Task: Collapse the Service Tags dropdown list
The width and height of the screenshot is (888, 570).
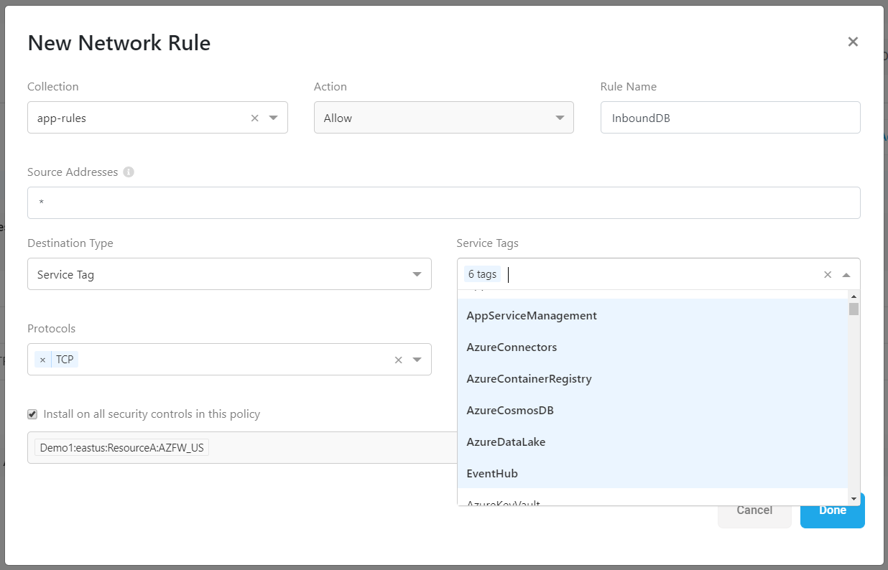Action: point(846,275)
